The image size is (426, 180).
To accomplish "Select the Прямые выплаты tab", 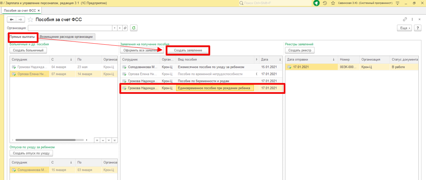I will pos(22,37).
